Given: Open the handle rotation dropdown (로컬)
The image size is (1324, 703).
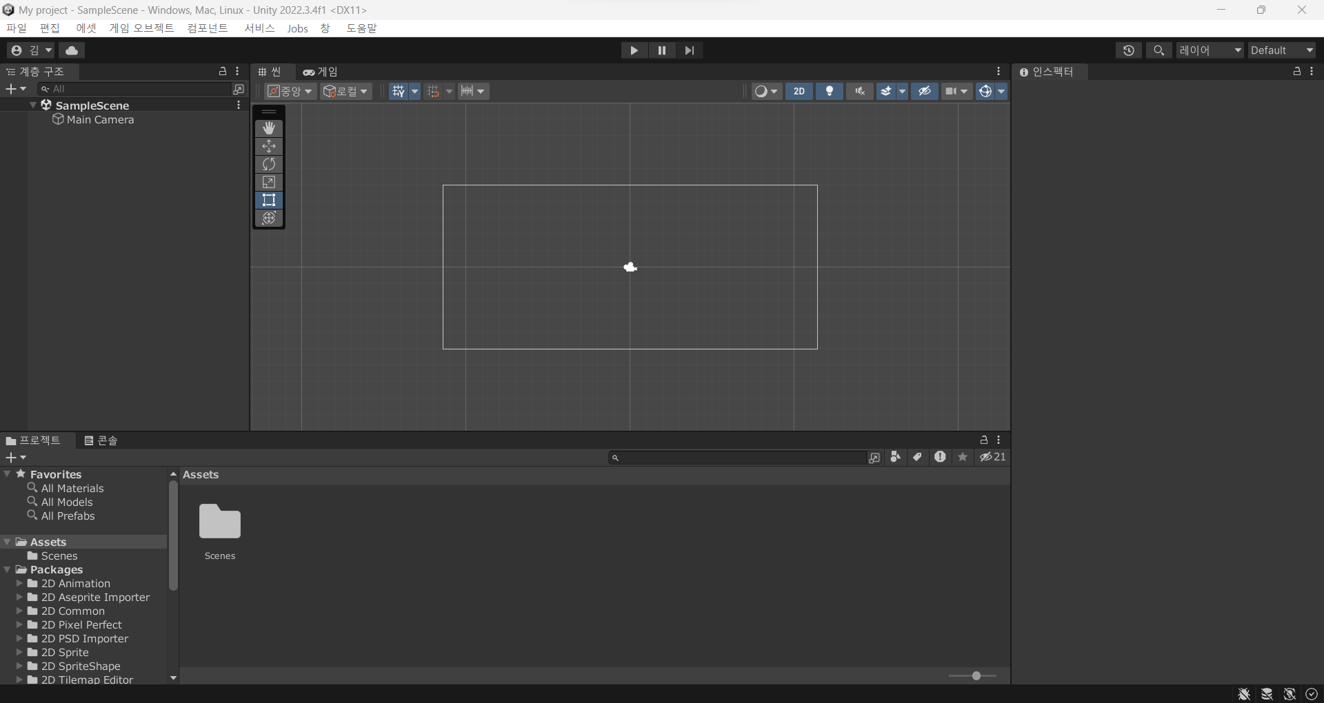Looking at the screenshot, I should point(346,91).
